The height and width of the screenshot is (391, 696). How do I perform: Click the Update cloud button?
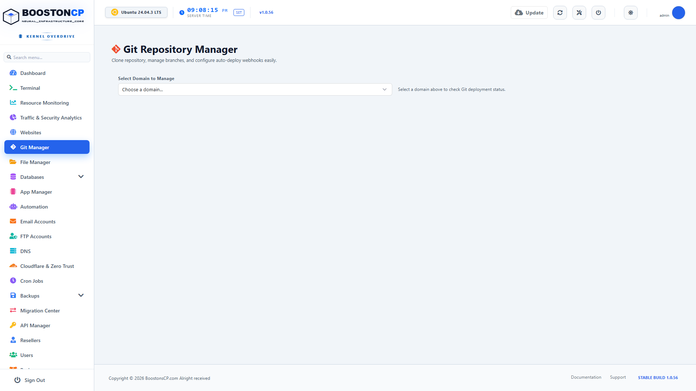[x=529, y=13]
